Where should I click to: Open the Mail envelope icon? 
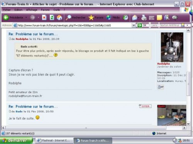coord(135,18)
